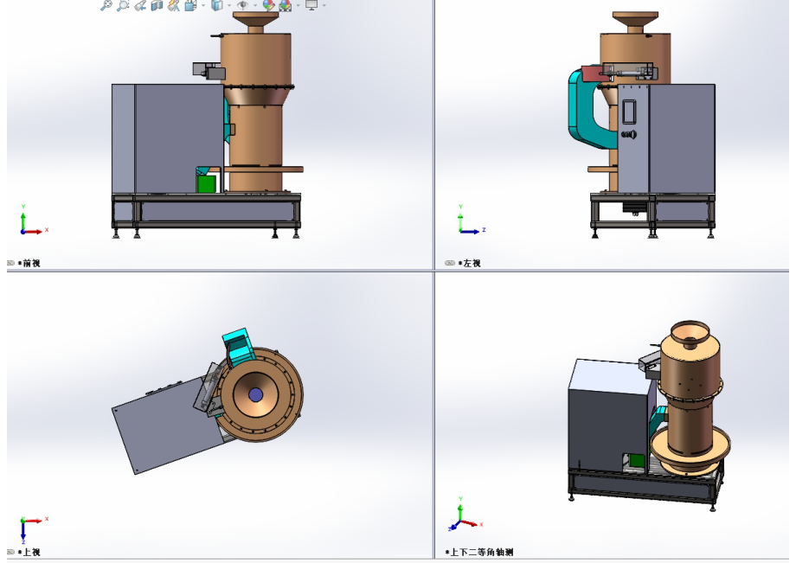Select the control panel screen in left view
The image size is (796, 563).
click(x=629, y=112)
